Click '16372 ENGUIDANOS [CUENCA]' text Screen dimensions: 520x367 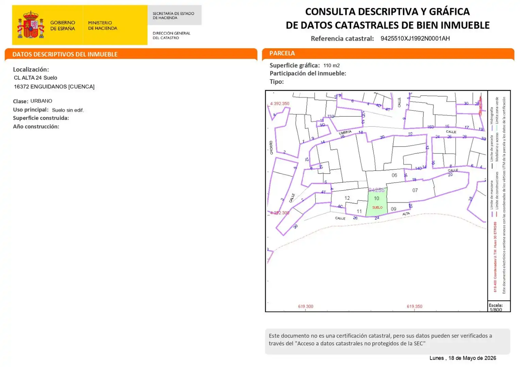[54, 87]
